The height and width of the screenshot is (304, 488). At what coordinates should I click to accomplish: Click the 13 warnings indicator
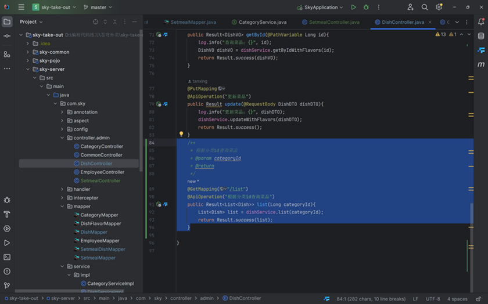[x=441, y=34]
